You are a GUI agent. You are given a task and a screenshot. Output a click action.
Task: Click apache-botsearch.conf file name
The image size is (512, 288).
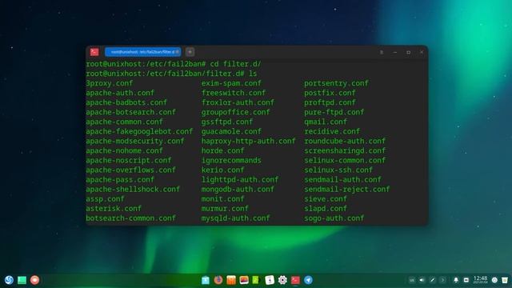click(130, 112)
